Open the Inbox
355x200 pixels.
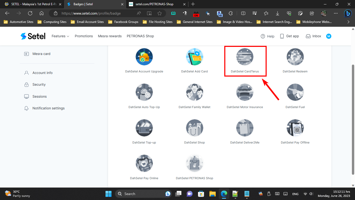pos(313,36)
